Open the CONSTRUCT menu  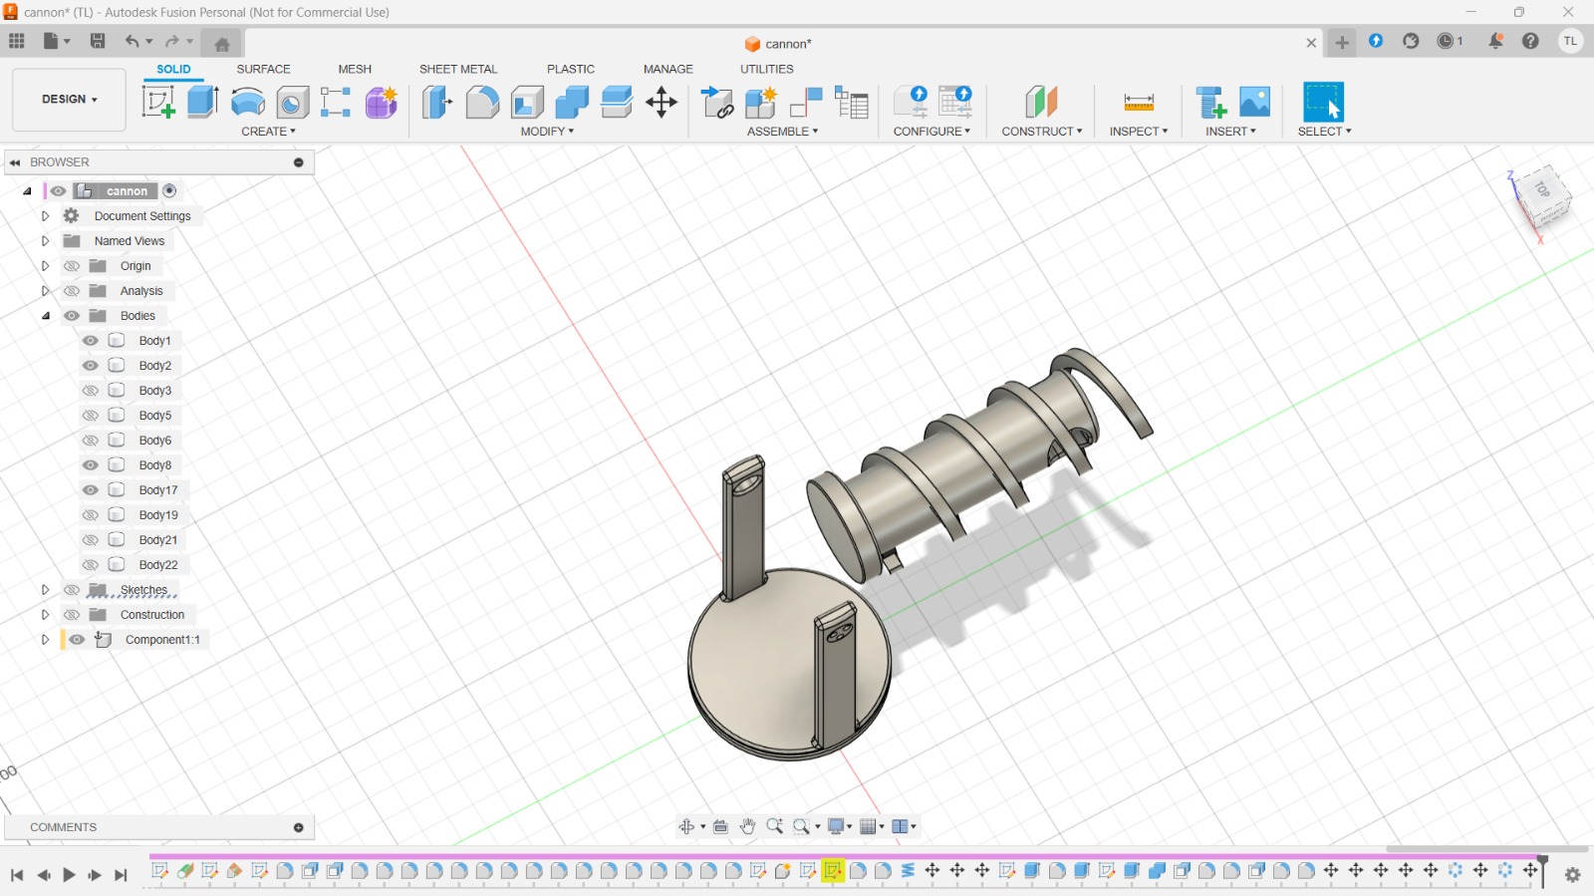coord(1041,132)
